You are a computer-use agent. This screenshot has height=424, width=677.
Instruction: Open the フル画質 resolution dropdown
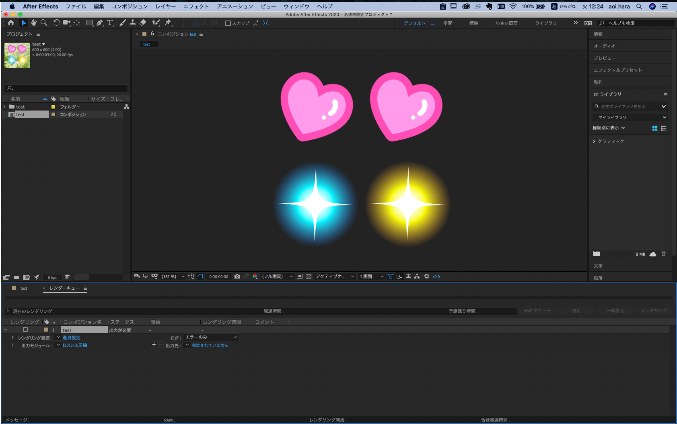pos(277,277)
